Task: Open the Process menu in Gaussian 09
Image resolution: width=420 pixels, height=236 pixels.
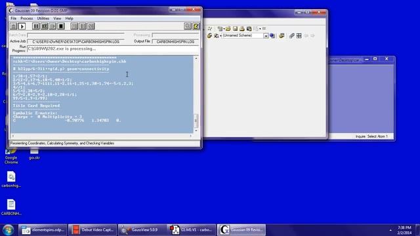Action: [26, 18]
